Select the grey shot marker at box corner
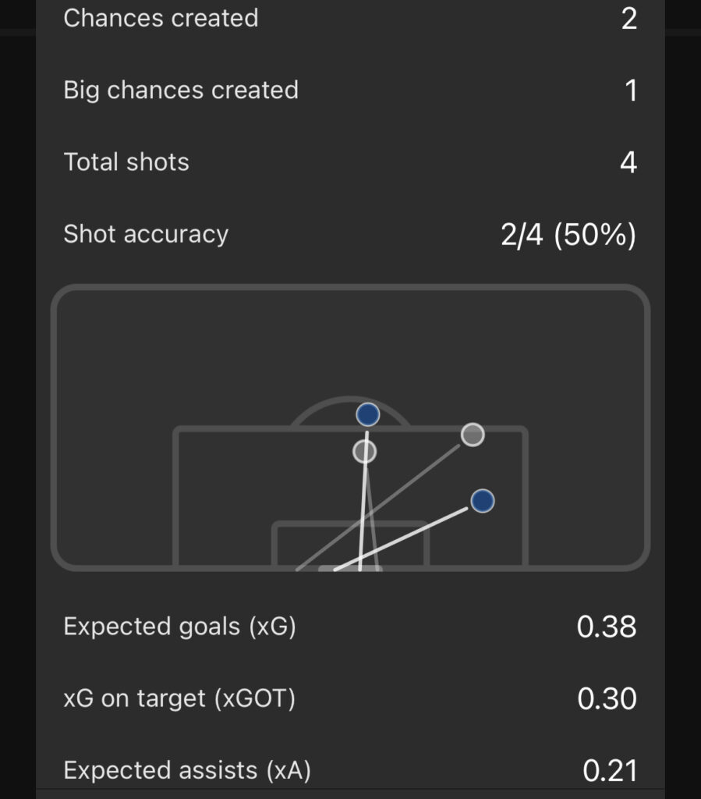Screen dimensions: 701x799 (x=473, y=435)
